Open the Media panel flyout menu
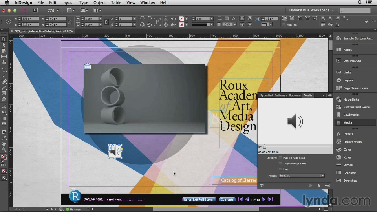 [x=329, y=95]
